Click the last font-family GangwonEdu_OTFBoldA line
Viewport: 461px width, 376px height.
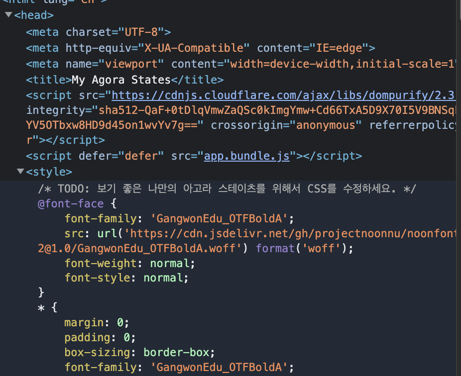tap(179, 367)
